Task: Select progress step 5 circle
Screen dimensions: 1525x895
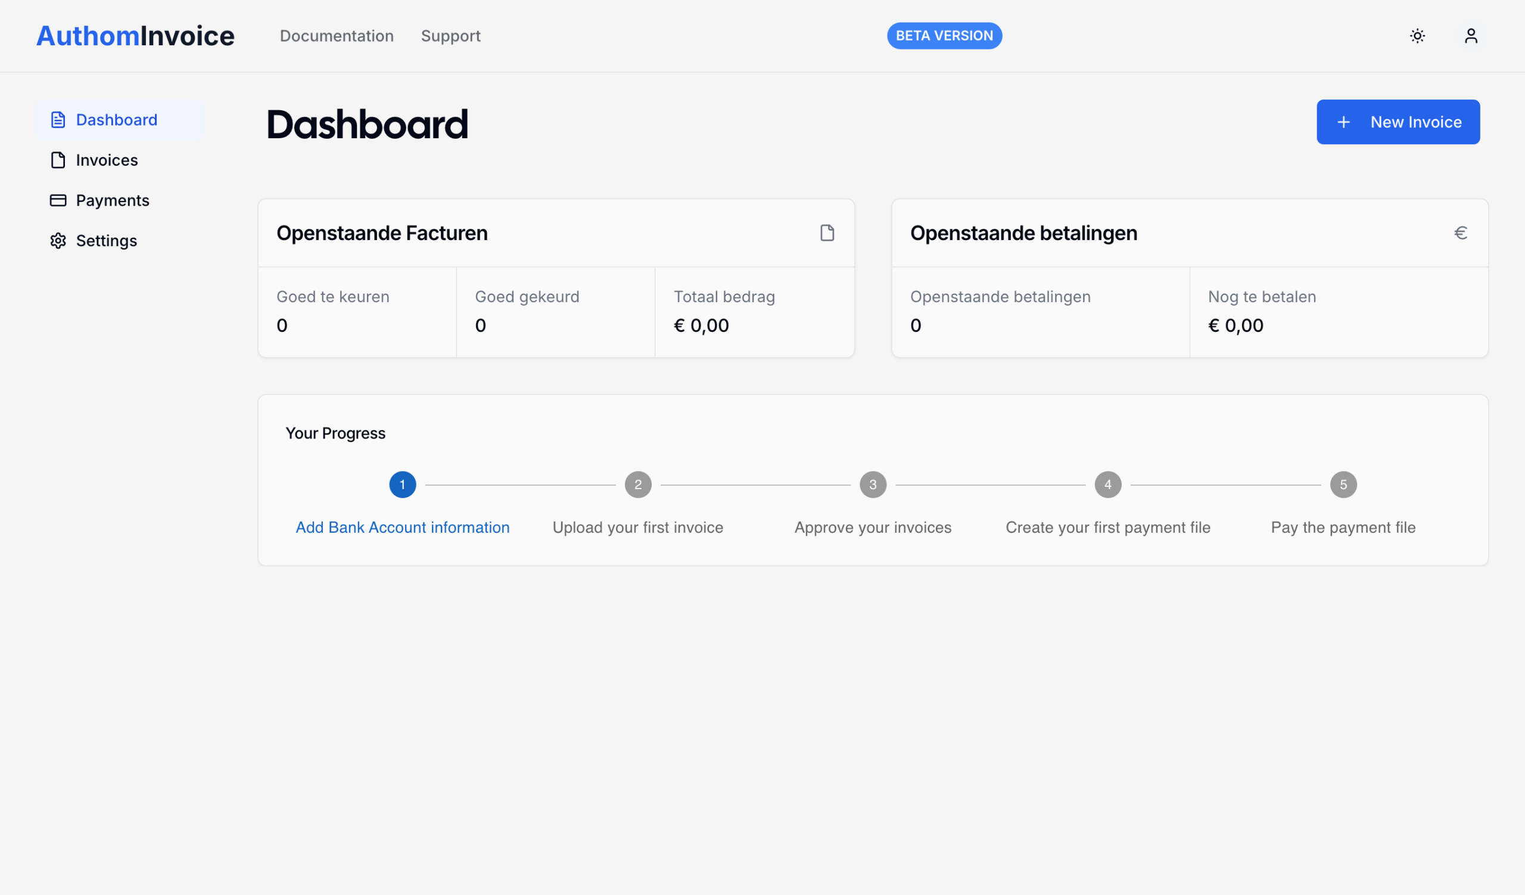Action: coord(1343,484)
